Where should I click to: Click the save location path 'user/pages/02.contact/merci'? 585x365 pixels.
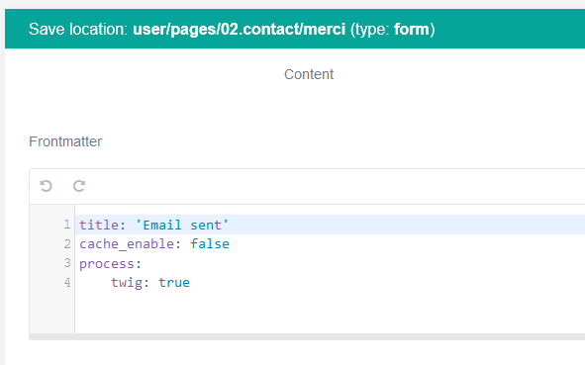(x=240, y=29)
